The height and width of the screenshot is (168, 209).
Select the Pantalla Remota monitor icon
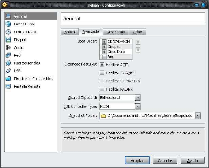pyautogui.click(x=8, y=86)
